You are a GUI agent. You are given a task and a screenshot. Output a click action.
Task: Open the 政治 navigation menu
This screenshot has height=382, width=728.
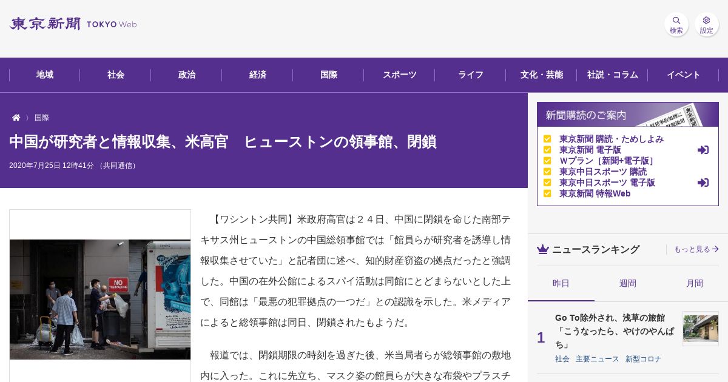(x=187, y=75)
